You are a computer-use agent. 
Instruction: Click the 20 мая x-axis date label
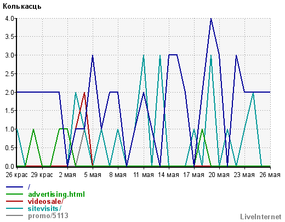[x=219, y=175]
